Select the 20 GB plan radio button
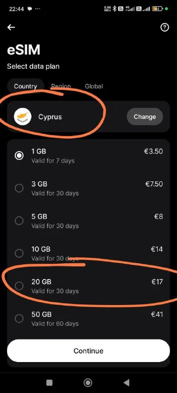177x393 pixels. [19, 286]
